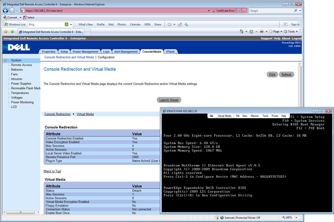Click the Calendar toolbar link

coord(135,24)
